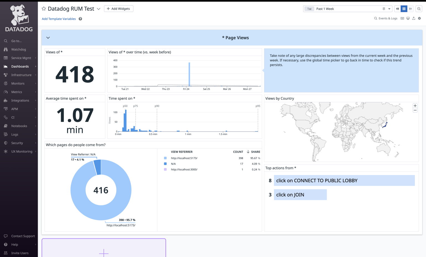This screenshot has height=257, width=426.
Task: Select Dashboards in the left sidebar
Action: click(19, 66)
